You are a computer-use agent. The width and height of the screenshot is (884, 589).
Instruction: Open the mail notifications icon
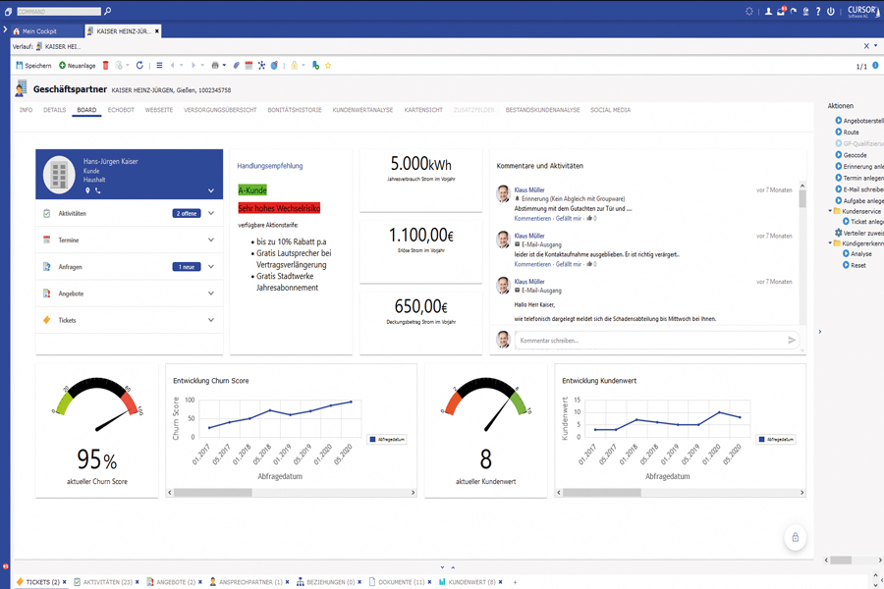click(781, 11)
